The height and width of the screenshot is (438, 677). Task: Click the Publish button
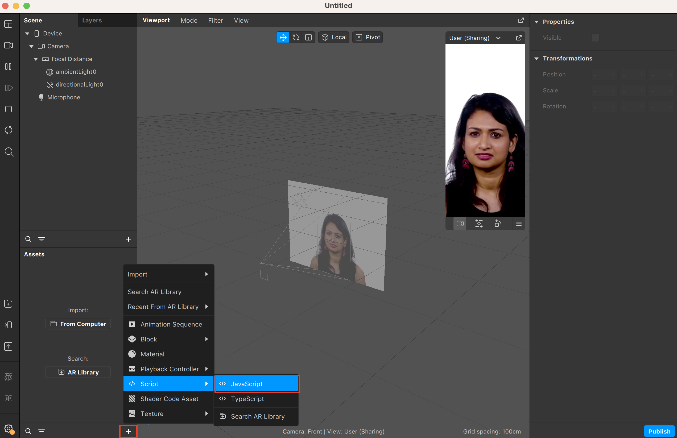[659, 431]
